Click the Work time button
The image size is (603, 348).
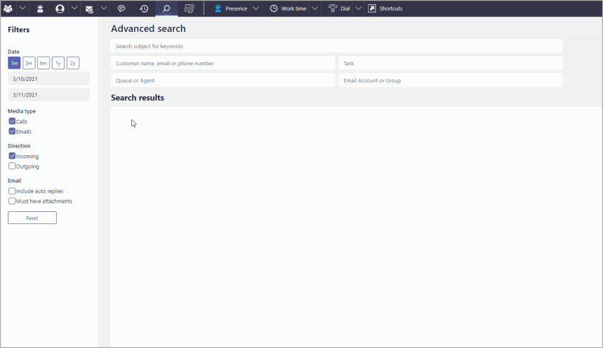(288, 9)
